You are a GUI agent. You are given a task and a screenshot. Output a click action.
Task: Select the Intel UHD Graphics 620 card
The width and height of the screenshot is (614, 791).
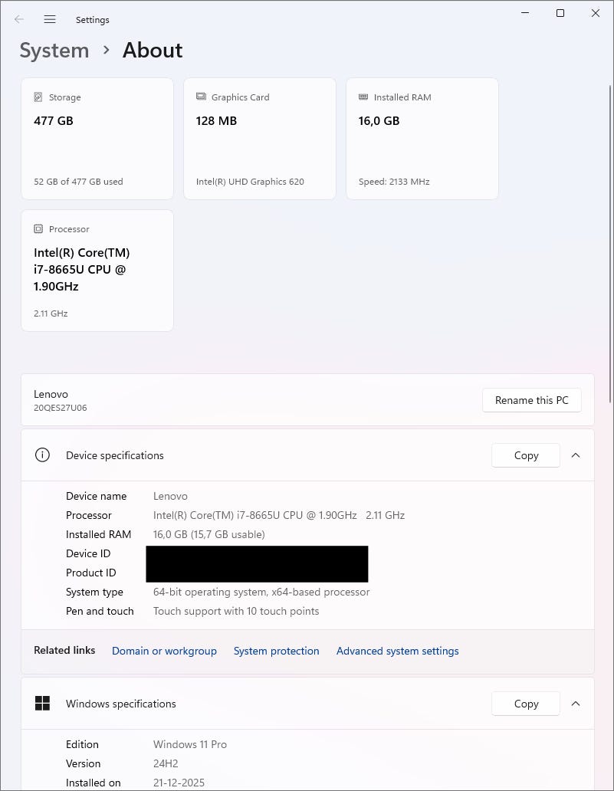click(x=260, y=139)
